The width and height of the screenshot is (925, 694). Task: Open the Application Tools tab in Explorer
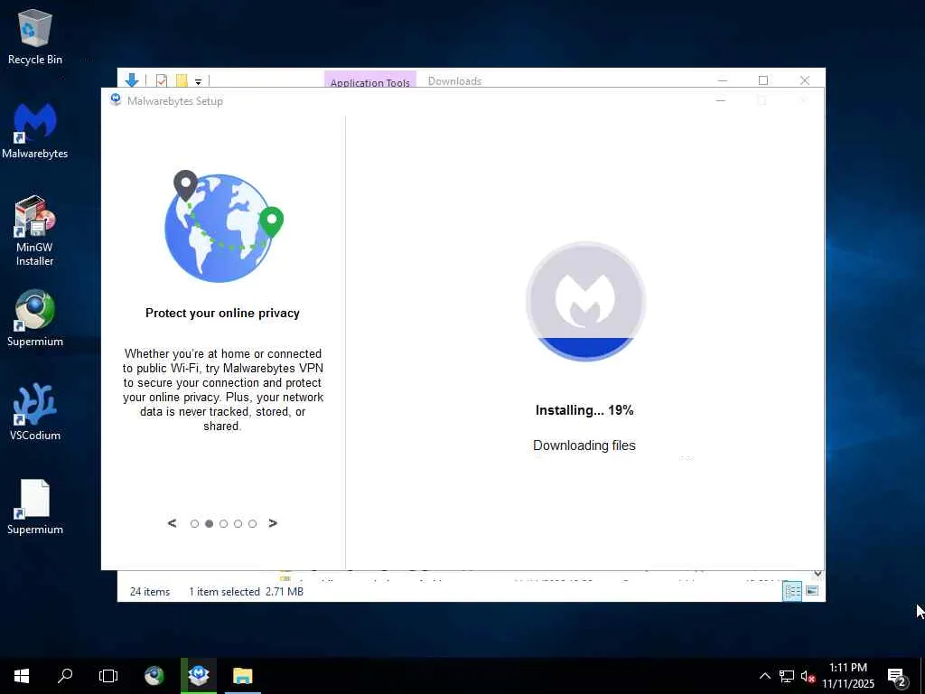click(369, 81)
